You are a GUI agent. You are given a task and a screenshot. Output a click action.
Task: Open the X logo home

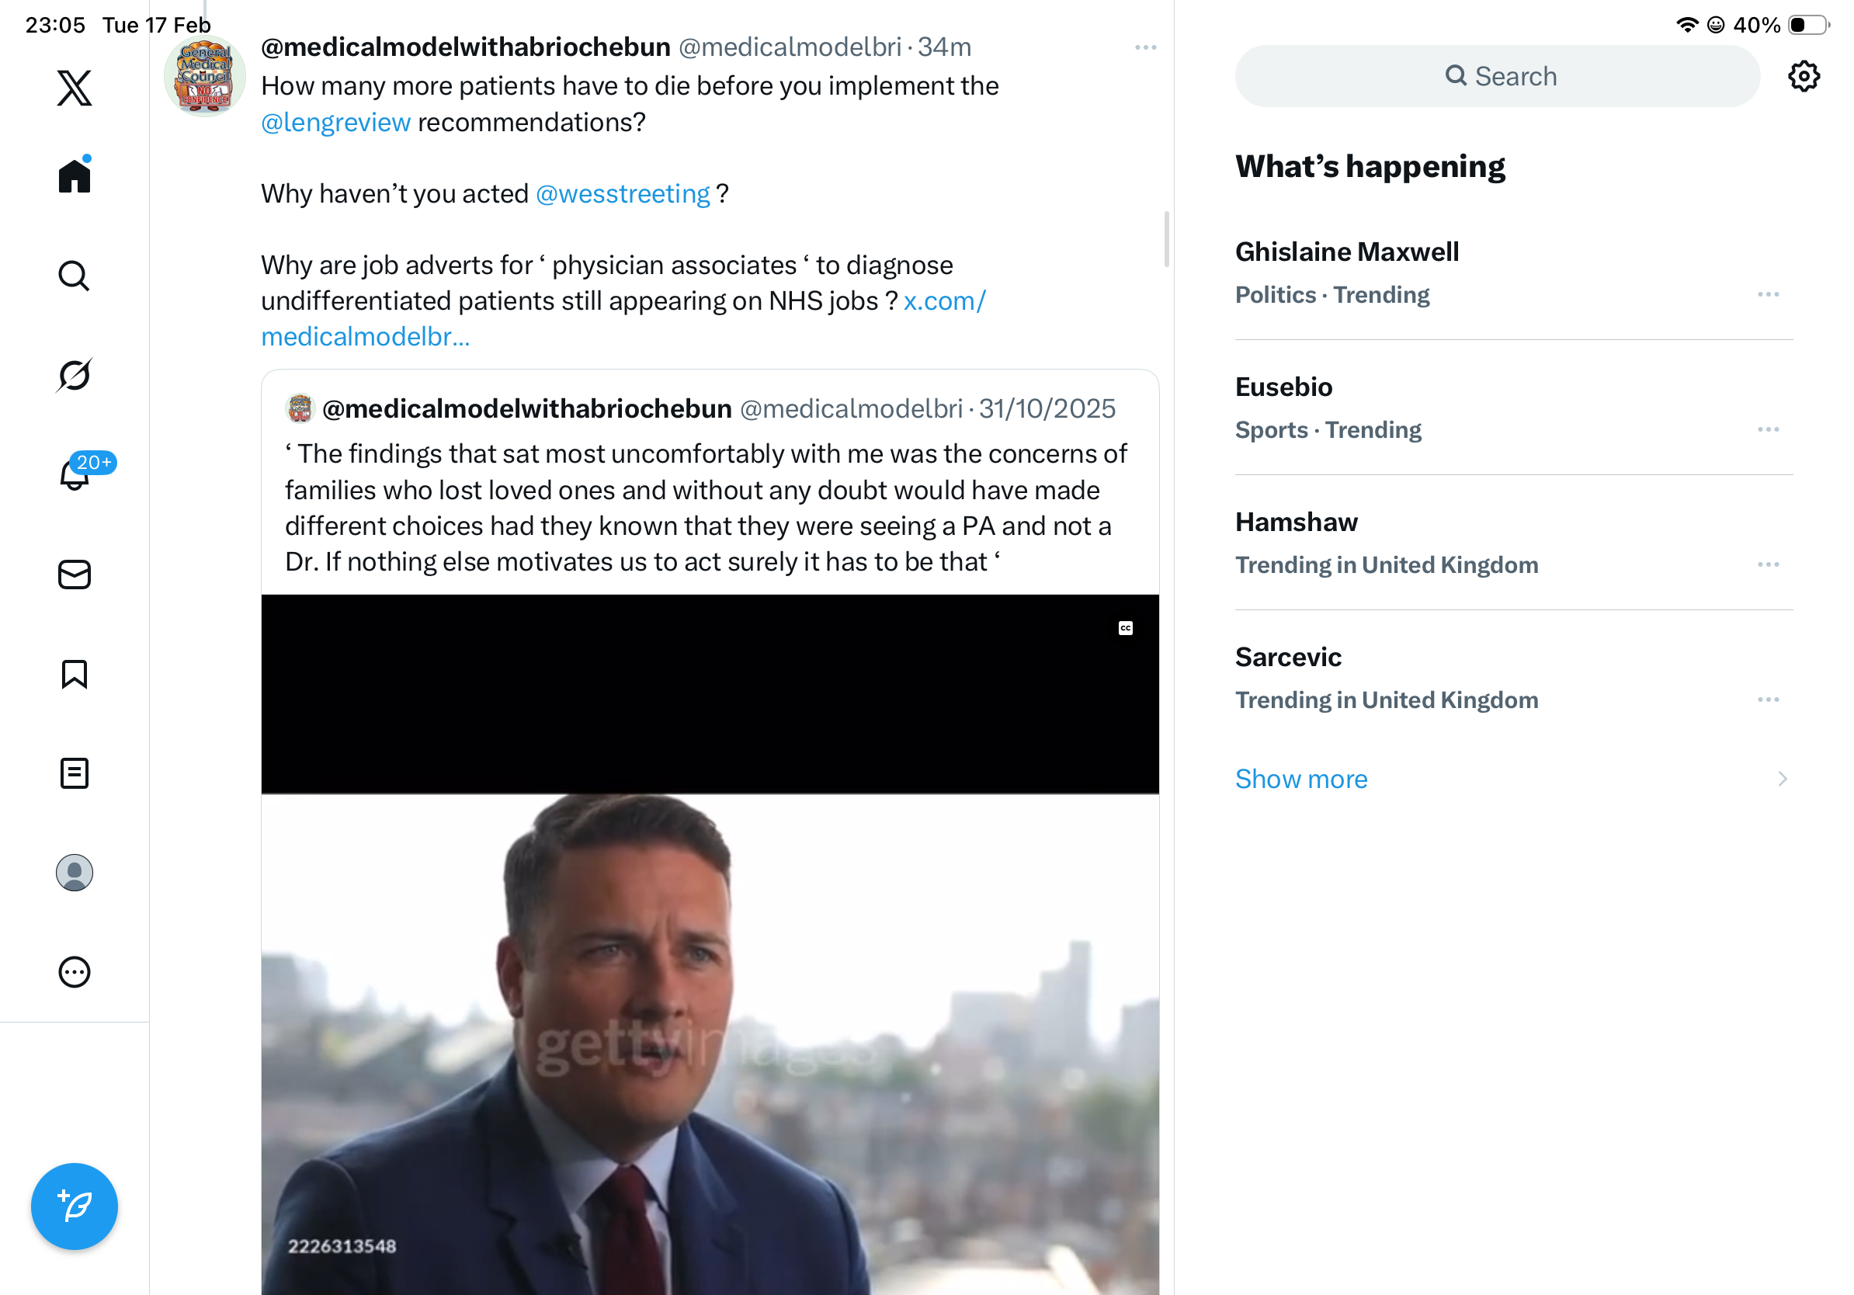click(x=75, y=88)
